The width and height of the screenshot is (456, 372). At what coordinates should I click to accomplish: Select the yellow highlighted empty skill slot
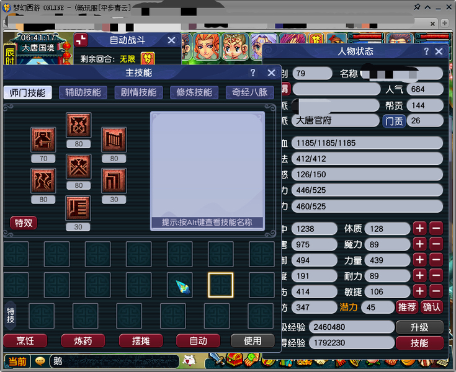pyautogui.click(x=221, y=285)
